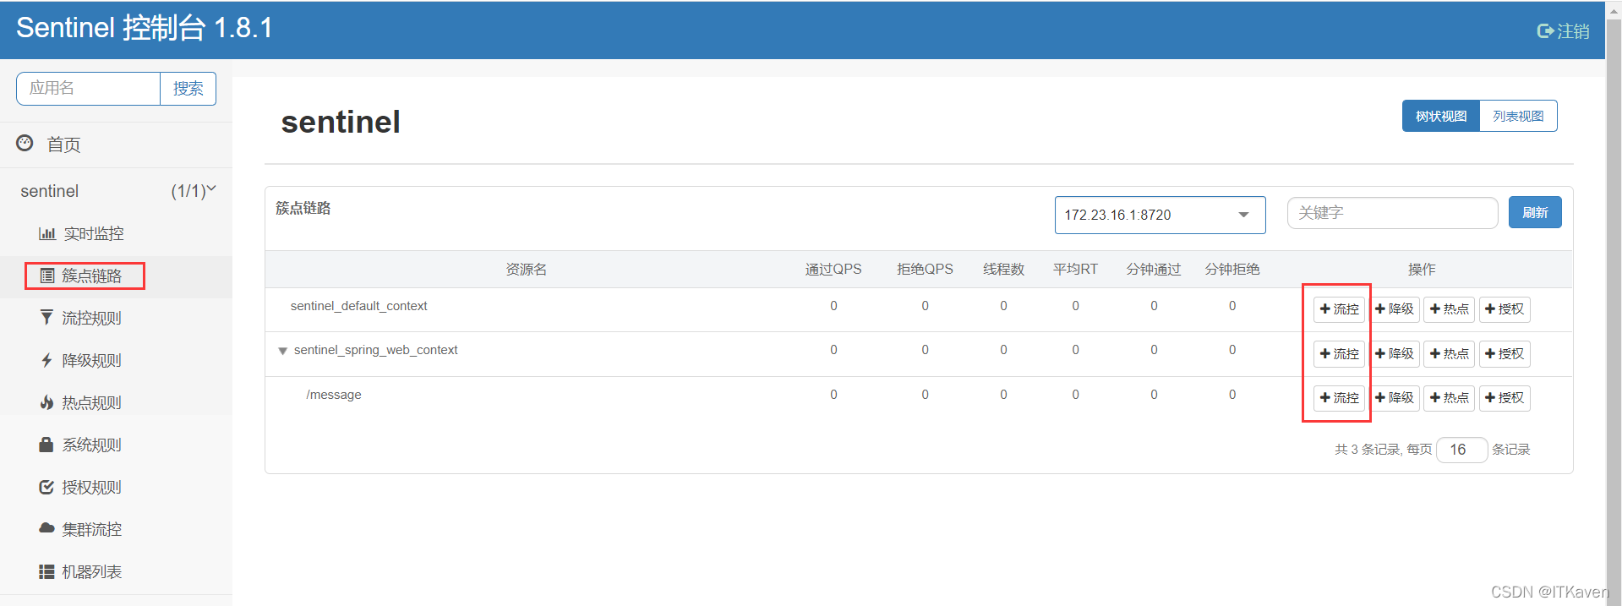The image size is (1622, 606).
Task: Open 实时监控 menu item
Action: click(116, 233)
